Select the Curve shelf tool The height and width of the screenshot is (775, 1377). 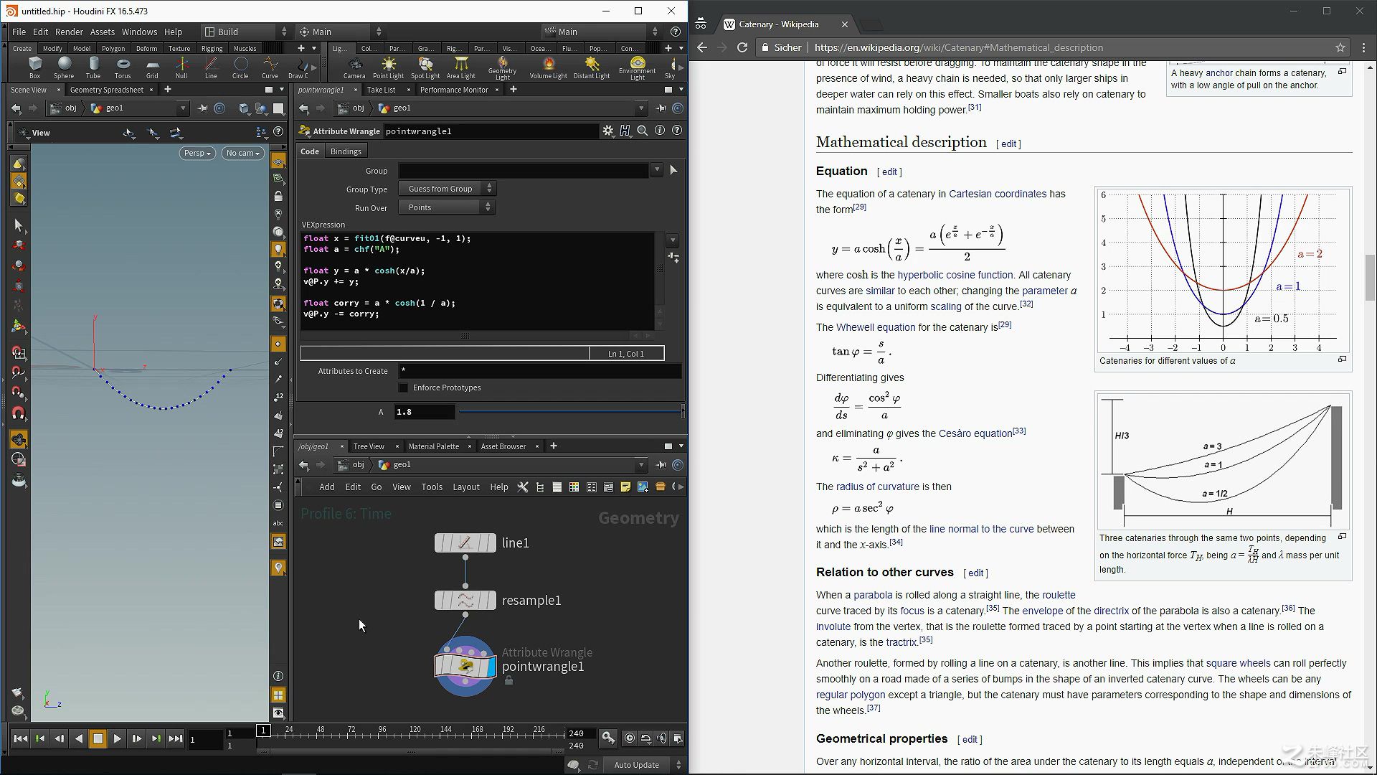coord(270,67)
